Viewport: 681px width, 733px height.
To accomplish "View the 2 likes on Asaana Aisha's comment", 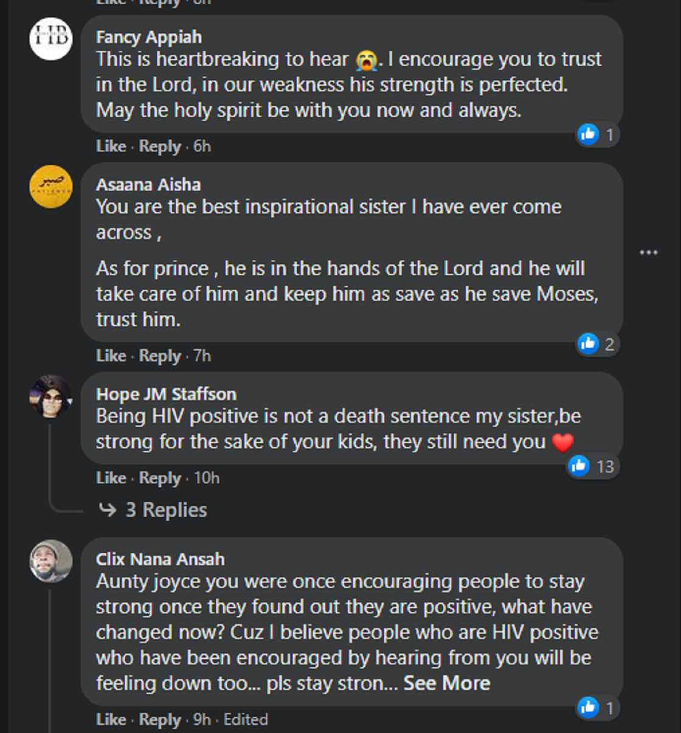I will tap(597, 344).
